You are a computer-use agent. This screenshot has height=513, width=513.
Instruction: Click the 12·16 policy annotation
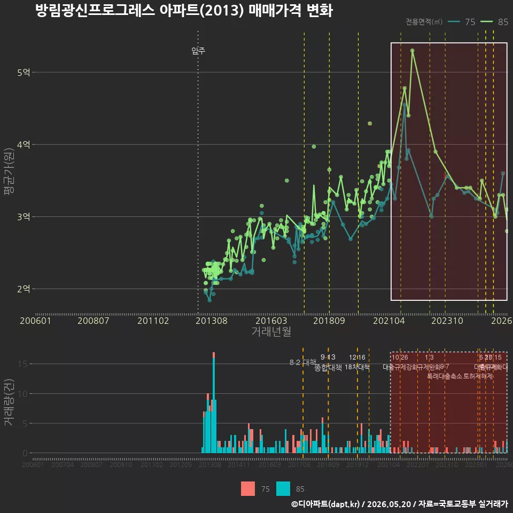pyautogui.click(x=357, y=357)
